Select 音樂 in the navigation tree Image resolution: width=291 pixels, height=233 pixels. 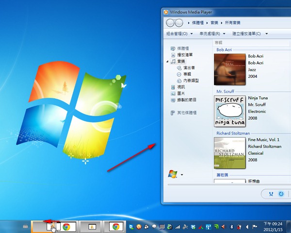point(178,61)
